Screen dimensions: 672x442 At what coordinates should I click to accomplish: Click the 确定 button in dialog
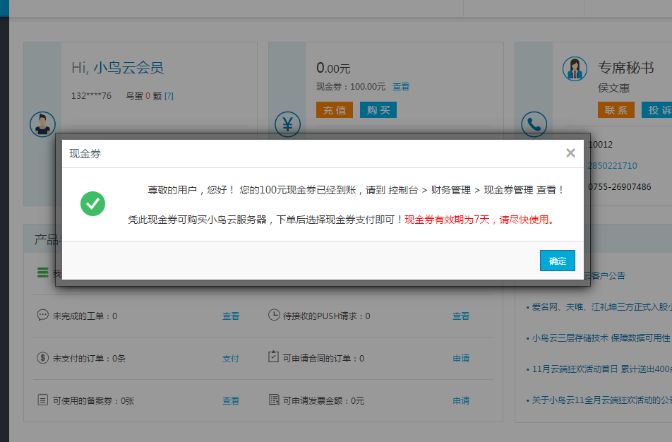tap(557, 261)
